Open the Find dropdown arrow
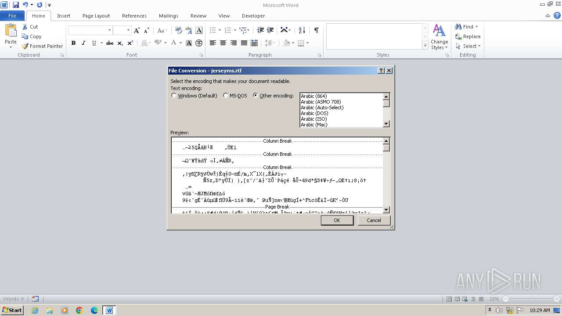Screen dimensions: 562x316 [x=477, y=27]
